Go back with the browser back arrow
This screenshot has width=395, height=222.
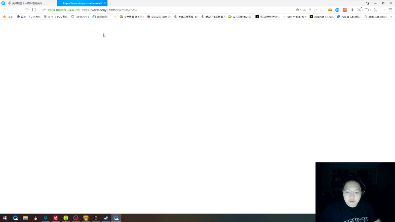tap(4, 10)
